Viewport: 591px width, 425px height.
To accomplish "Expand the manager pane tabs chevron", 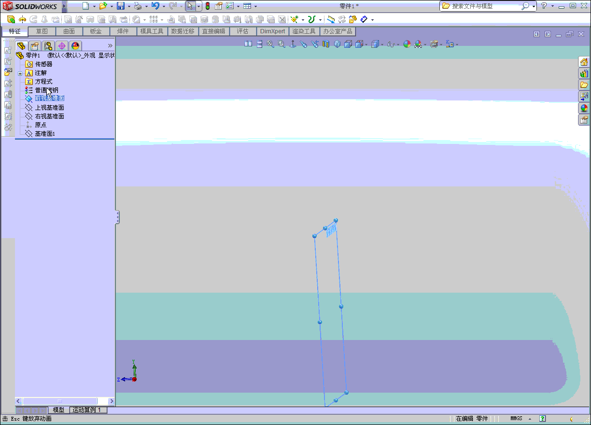I will pyautogui.click(x=110, y=46).
